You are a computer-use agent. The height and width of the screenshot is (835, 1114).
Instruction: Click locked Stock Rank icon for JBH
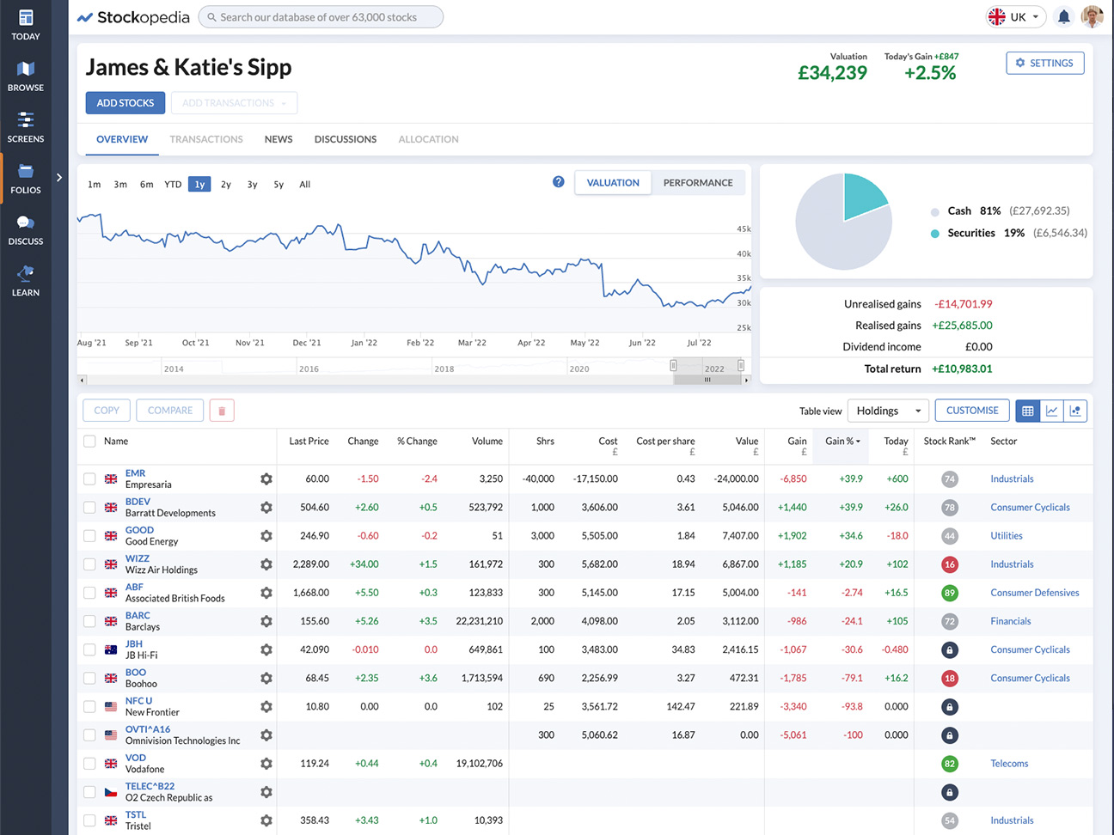click(950, 650)
